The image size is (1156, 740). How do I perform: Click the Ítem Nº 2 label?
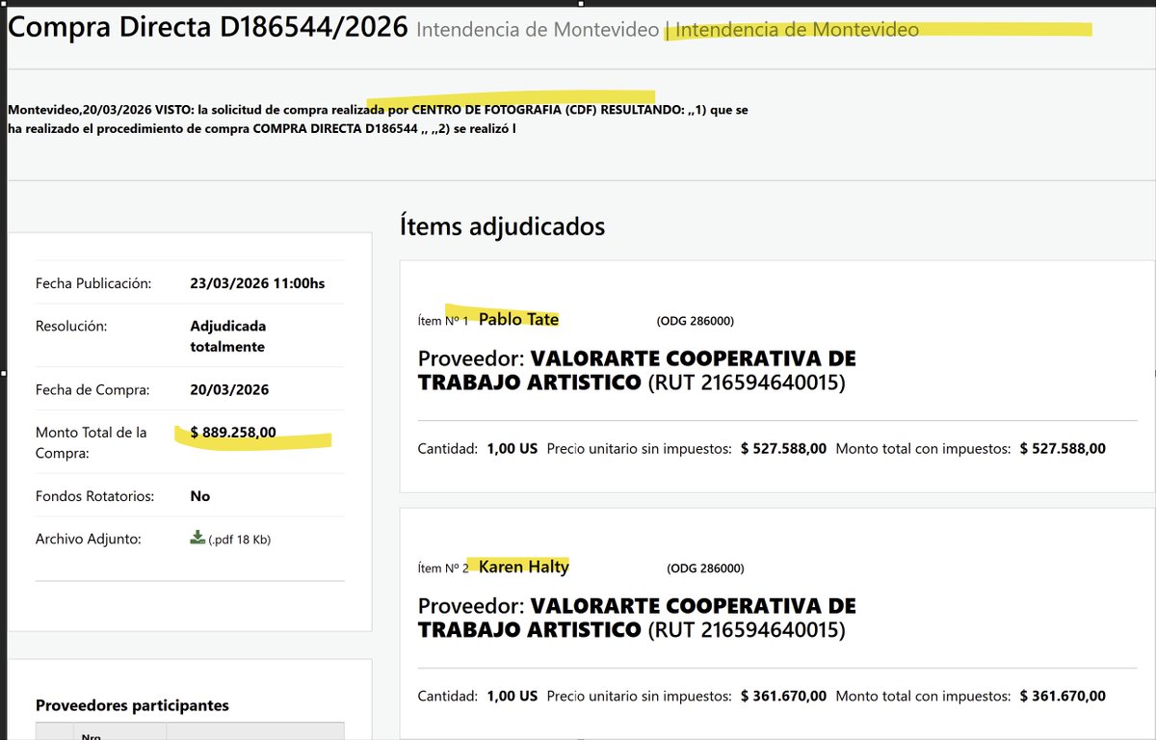click(443, 568)
